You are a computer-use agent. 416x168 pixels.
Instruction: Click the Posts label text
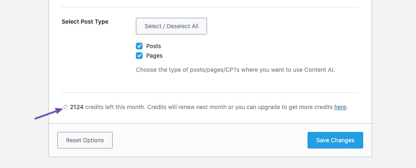(x=154, y=46)
